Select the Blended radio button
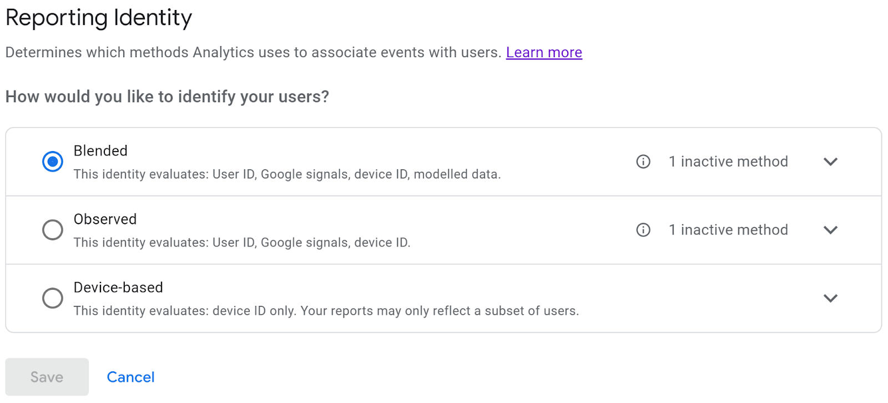Screen dimensions: 888x403 [53, 162]
